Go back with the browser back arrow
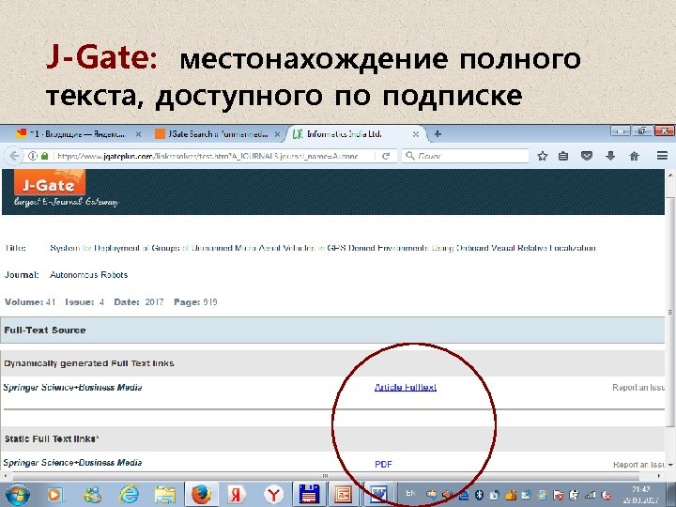Image resolution: width=676 pixels, height=507 pixels. 14,156
